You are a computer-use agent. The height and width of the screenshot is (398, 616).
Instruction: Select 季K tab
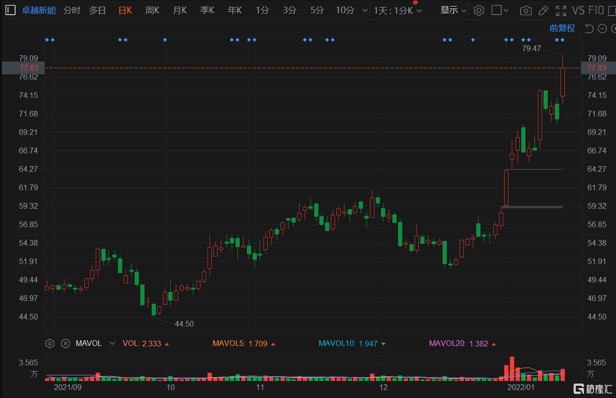(x=207, y=10)
